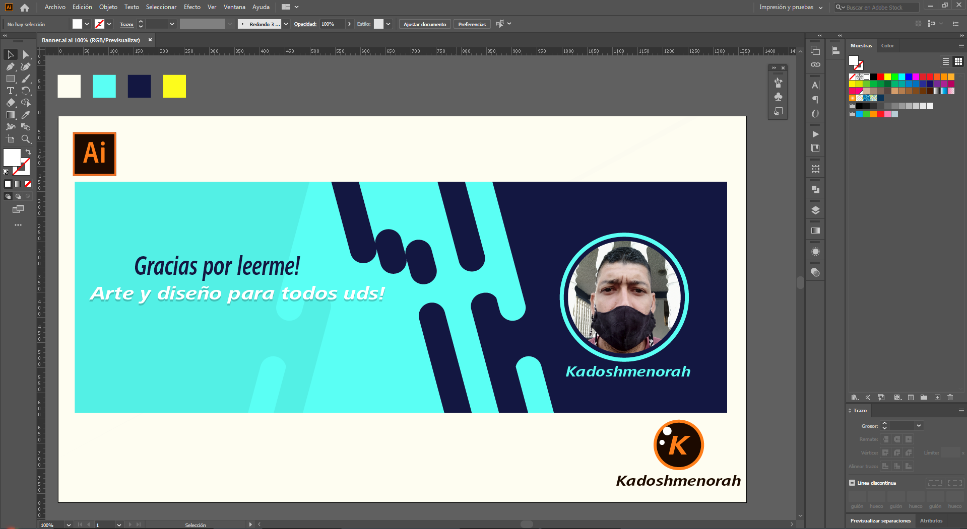Open the stroke color dropdown in control bar
This screenshot has width=967, height=529.
[109, 24]
